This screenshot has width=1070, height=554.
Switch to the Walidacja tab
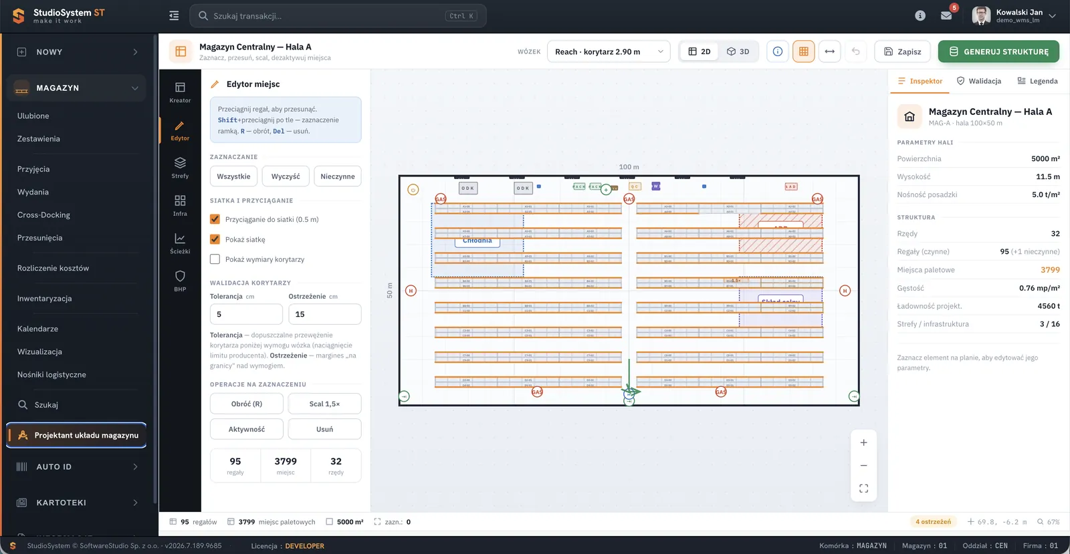(x=979, y=81)
